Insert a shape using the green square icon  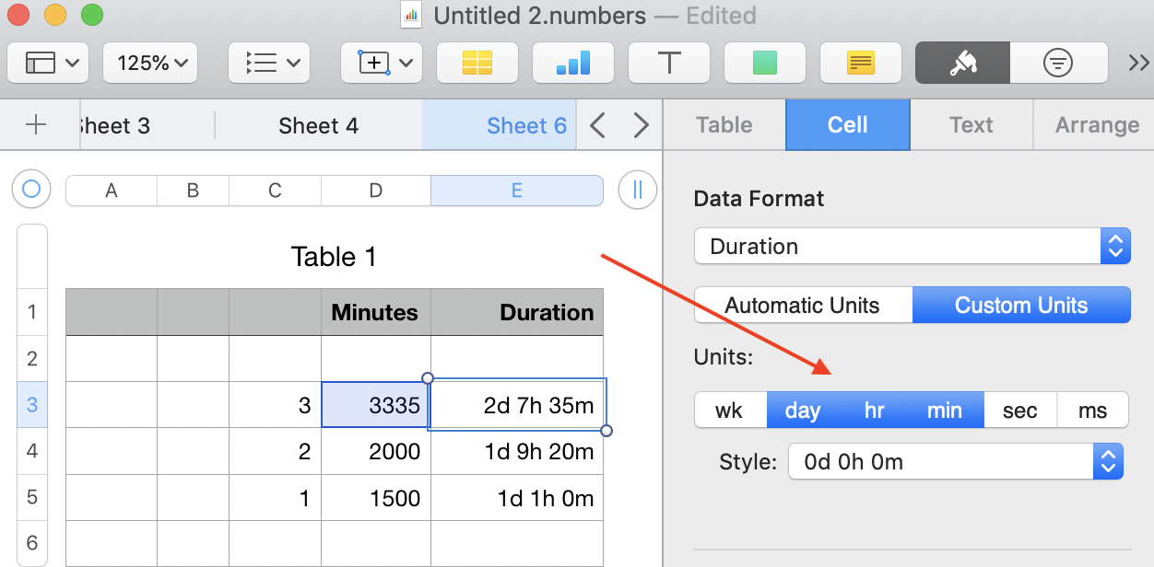point(764,63)
